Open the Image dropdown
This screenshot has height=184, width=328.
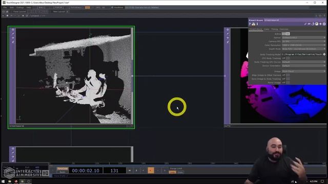303,72
